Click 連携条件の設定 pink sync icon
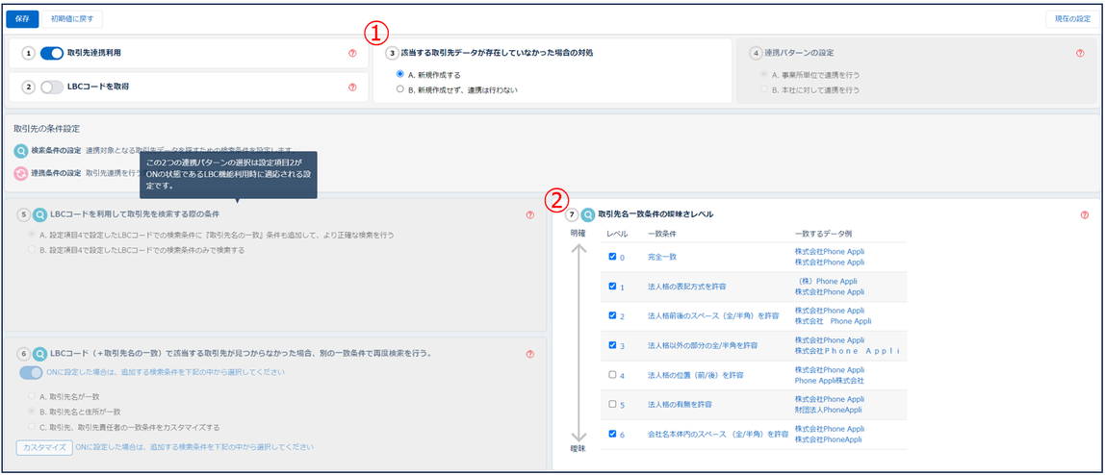The image size is (1105, 475). click(20, 172)
